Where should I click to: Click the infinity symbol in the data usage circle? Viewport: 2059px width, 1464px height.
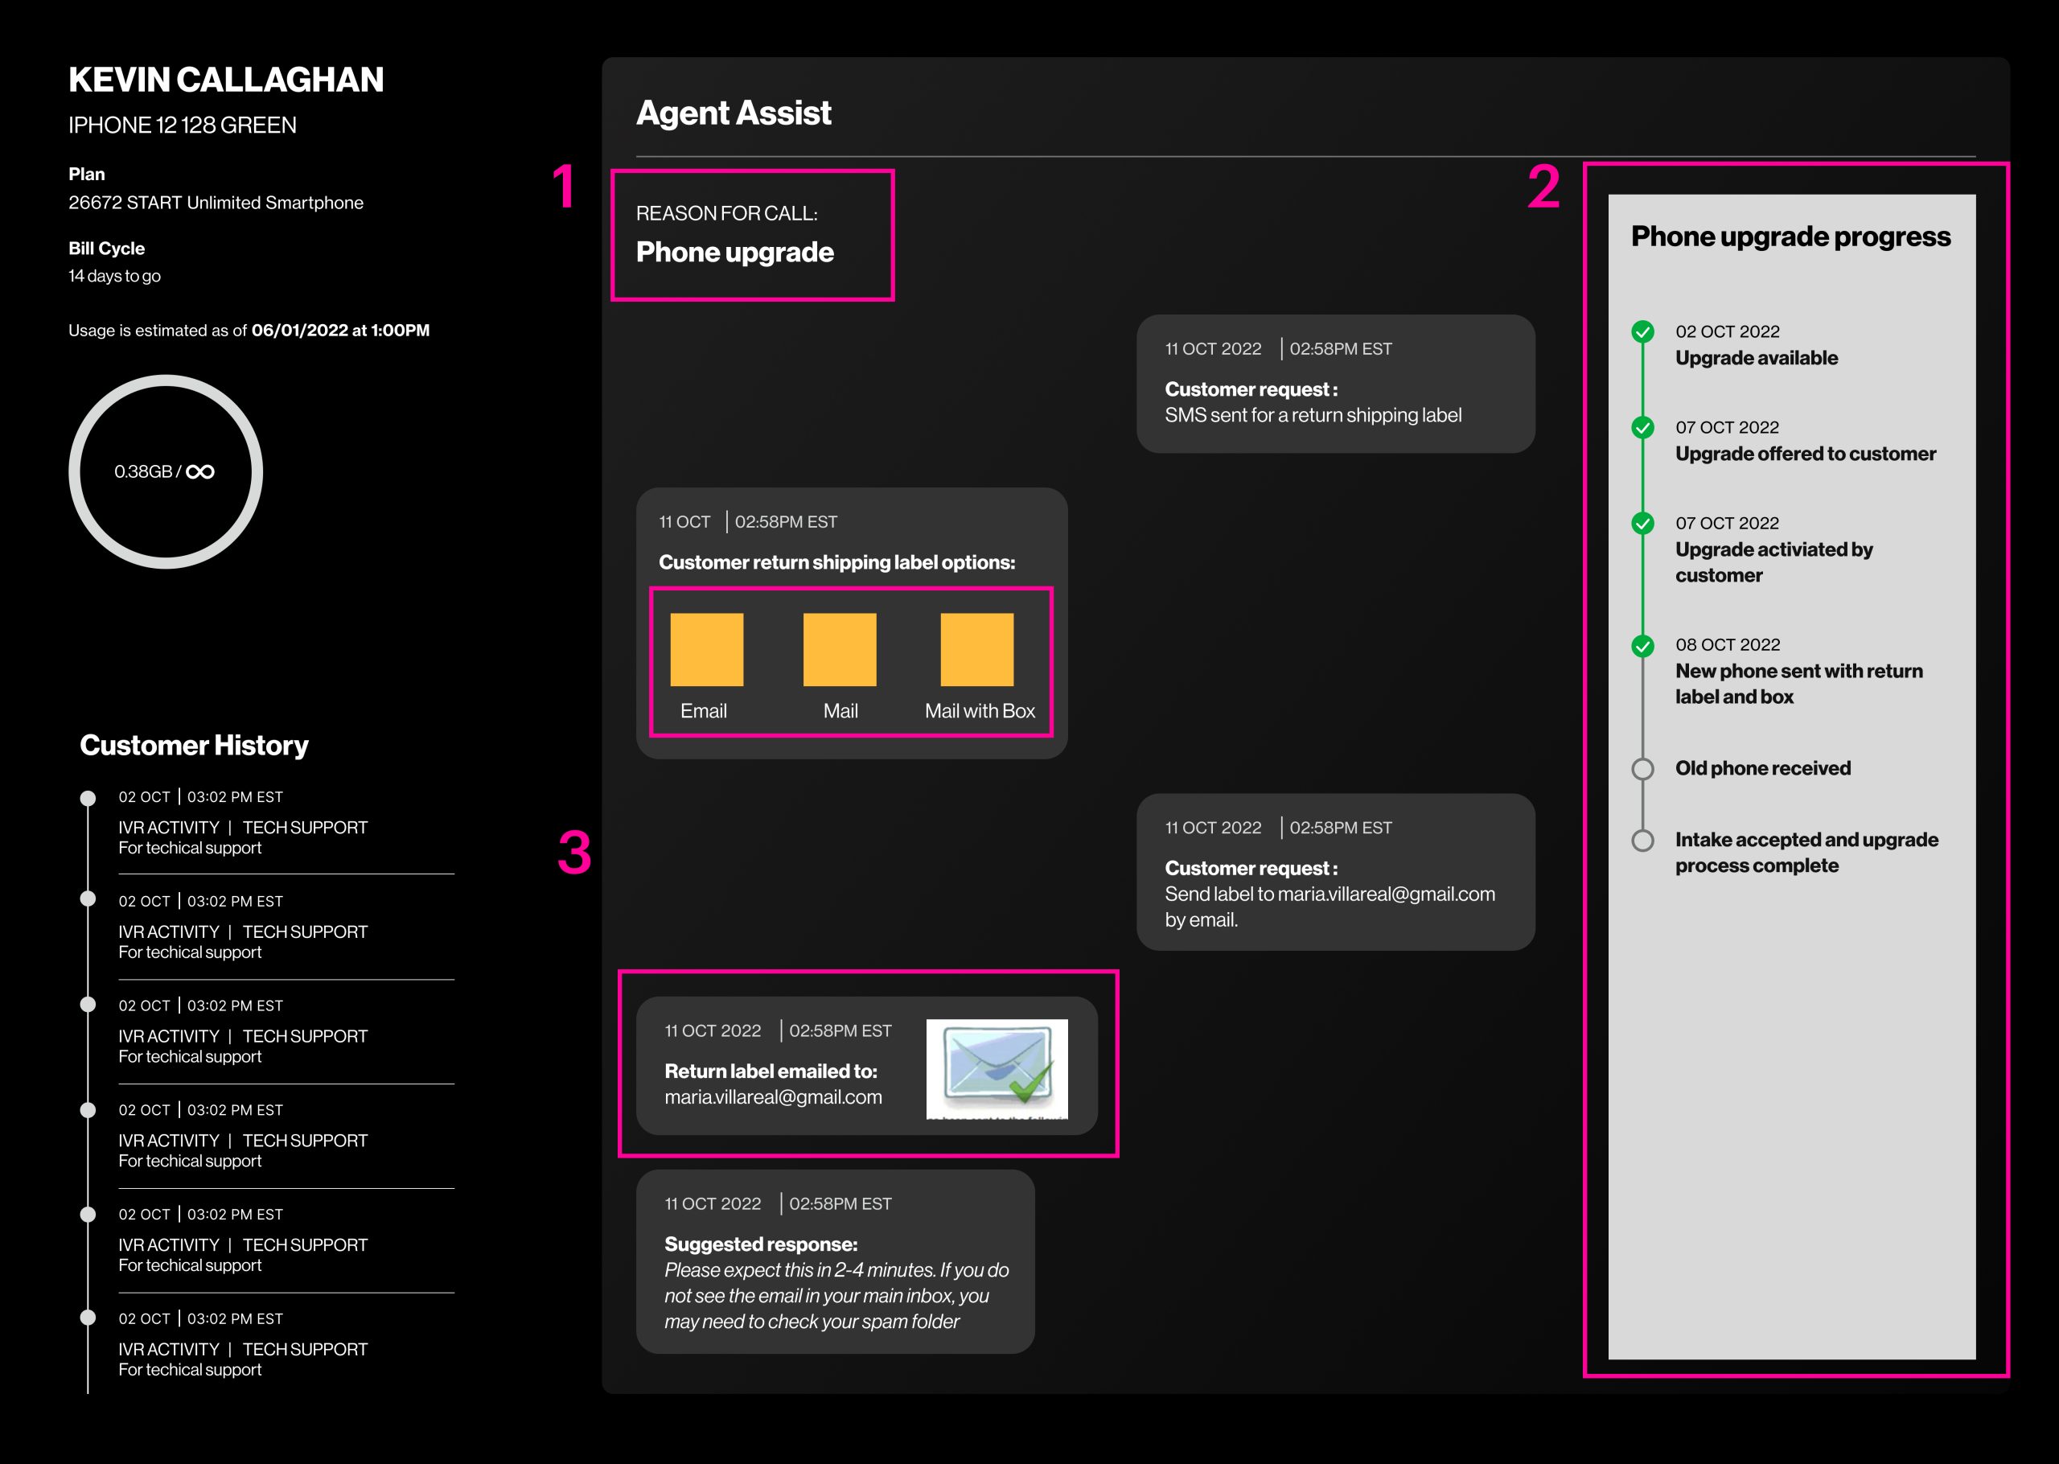point(199,470)
